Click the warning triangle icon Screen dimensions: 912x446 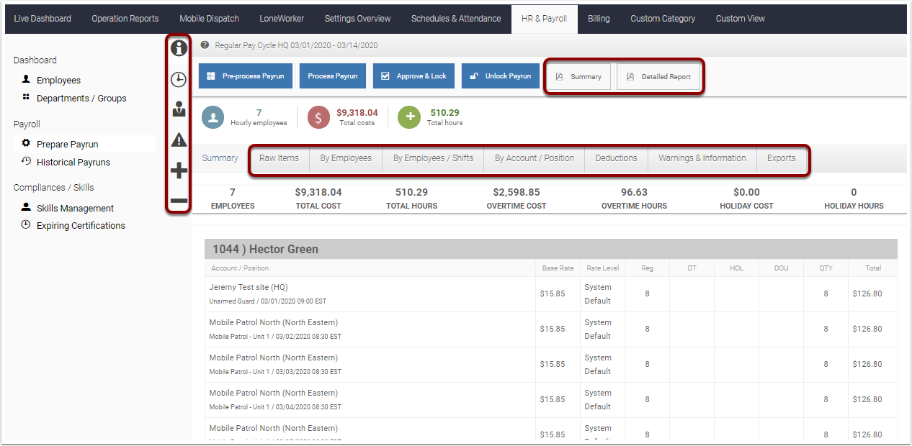tap(178, 140)
